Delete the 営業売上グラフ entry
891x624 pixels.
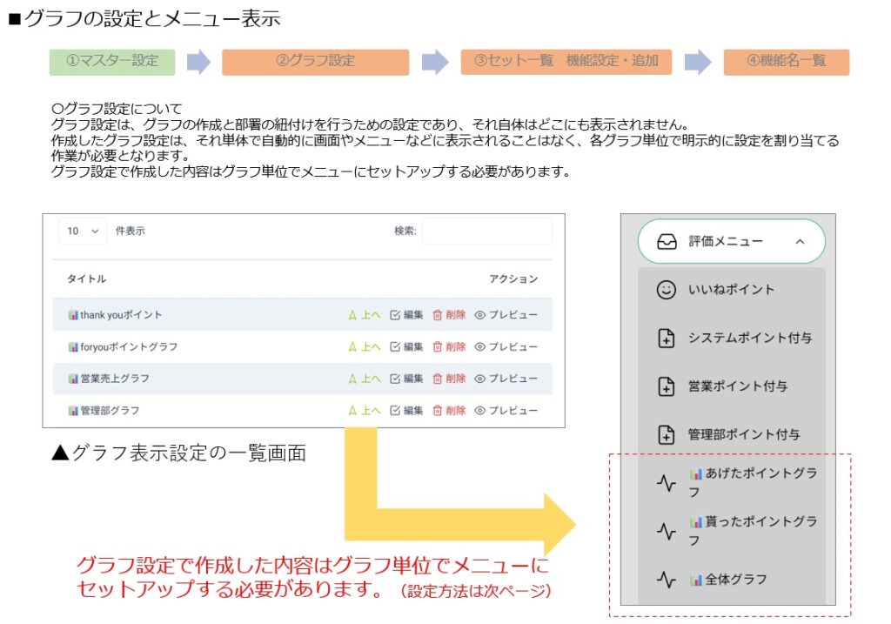pos(449,379)
